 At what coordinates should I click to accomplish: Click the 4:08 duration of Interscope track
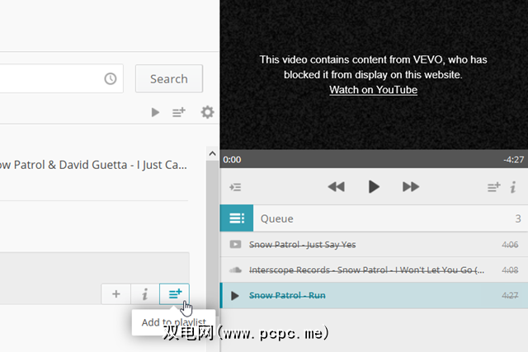510,270
